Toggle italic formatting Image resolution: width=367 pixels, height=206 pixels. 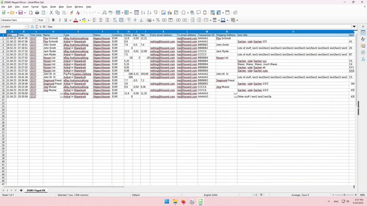[x=60, y=20]
